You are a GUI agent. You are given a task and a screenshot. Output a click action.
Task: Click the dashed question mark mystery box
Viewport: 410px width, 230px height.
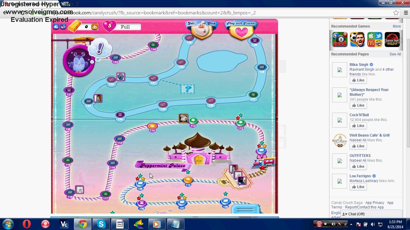click(x=188, y=89)
